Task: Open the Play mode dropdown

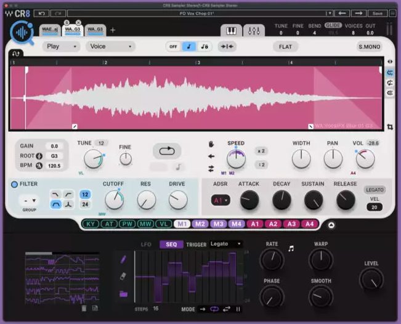Action: click(x=62, y=47)
